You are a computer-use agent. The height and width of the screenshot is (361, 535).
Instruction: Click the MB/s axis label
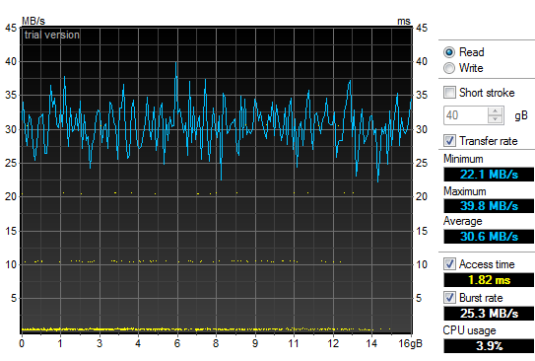click(33, 21)
